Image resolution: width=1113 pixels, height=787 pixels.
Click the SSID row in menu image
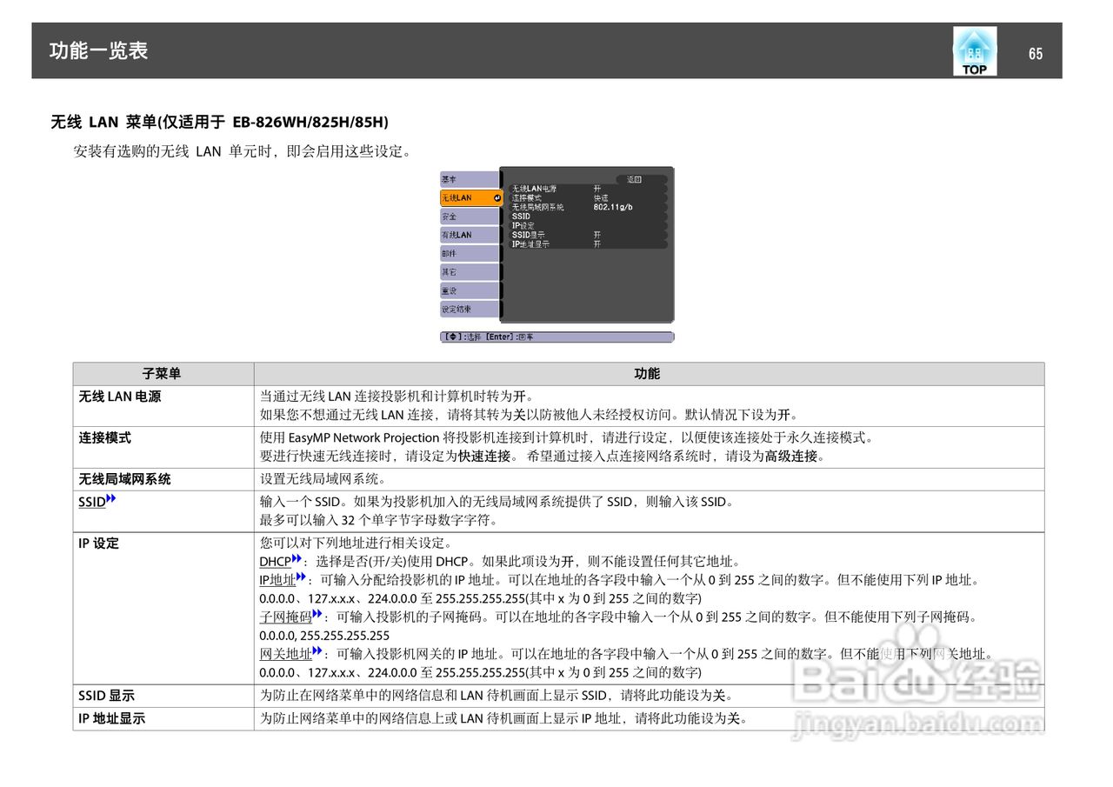pyautogui.click(x=588, y=217)
